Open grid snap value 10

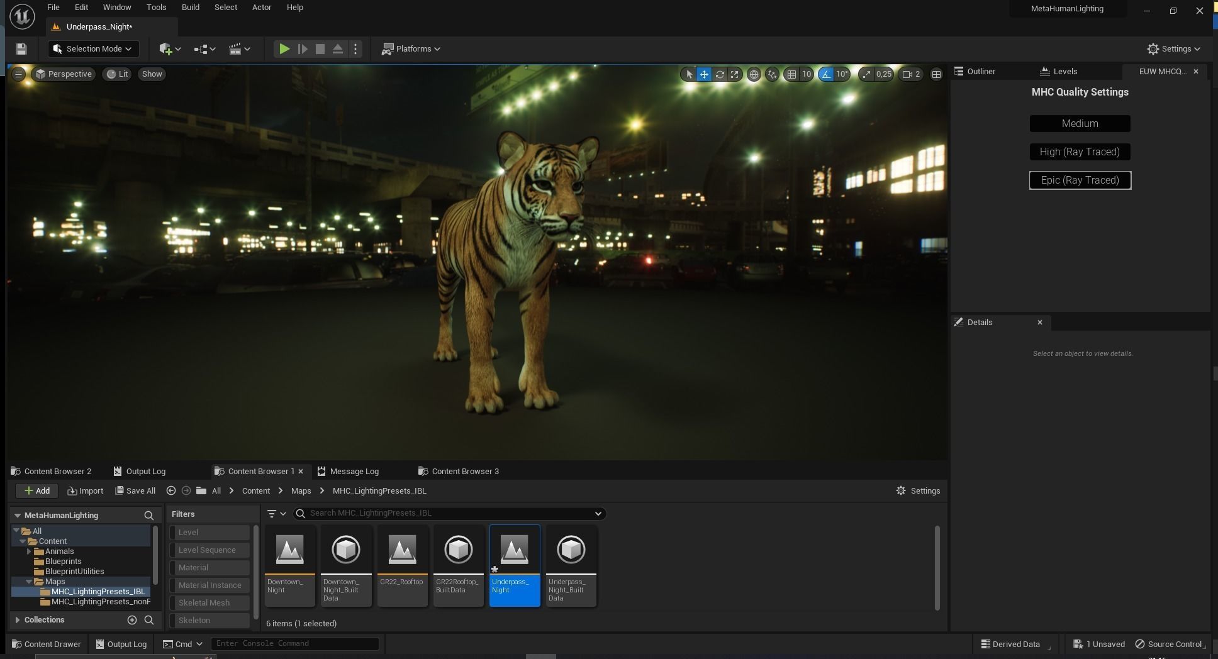(x=807, y=74)
